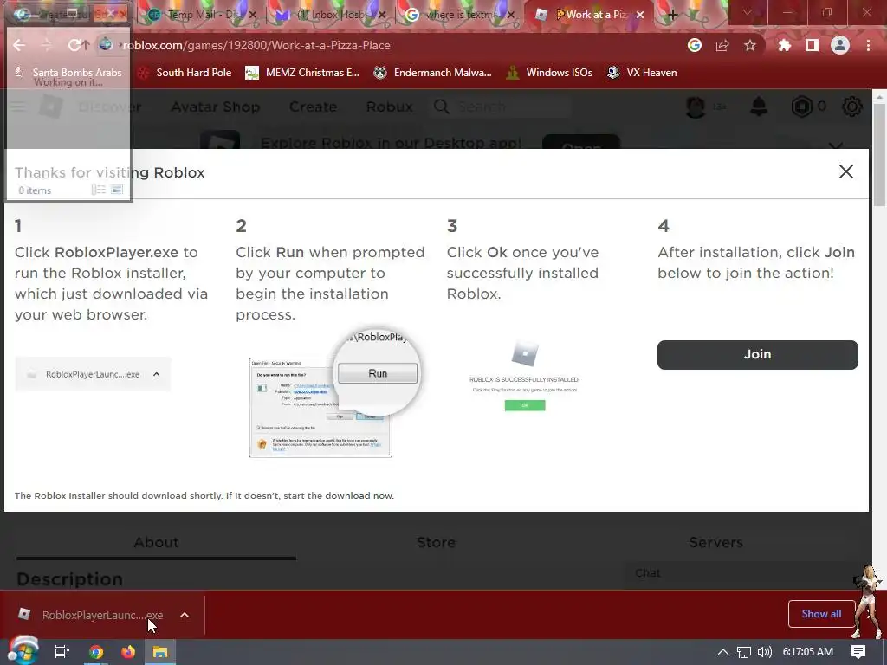
Task: Click the RobloxPlayerLaunc...exe illustration chip
Action: [x=93, y=374]
